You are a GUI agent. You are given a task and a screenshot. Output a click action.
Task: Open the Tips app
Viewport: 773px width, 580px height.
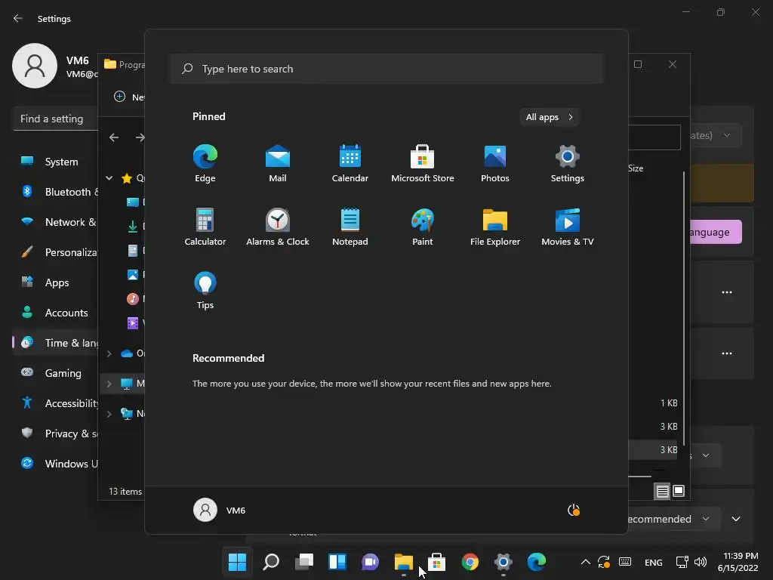(205, 291)
